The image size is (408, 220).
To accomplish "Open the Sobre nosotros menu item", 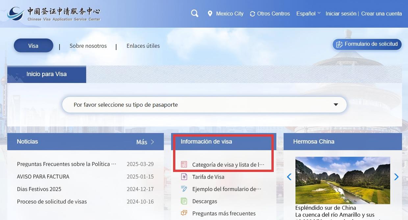I will click(x=88, y=46).
